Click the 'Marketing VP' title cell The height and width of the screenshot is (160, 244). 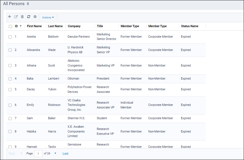point(105,65)
